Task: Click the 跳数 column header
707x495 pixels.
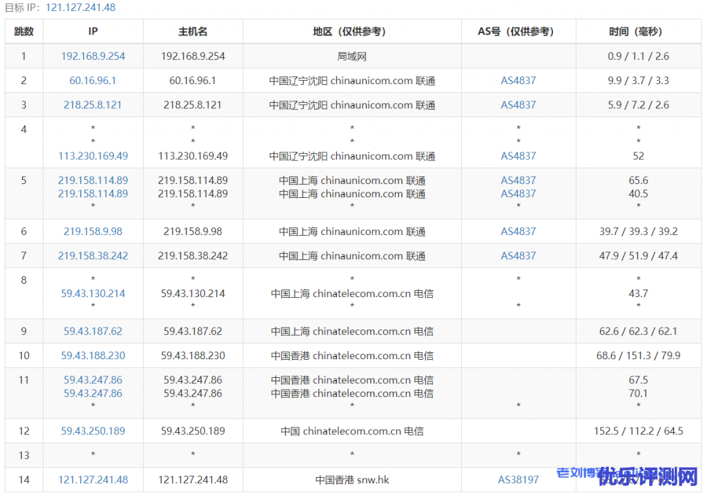Action: tap(24, 32)
